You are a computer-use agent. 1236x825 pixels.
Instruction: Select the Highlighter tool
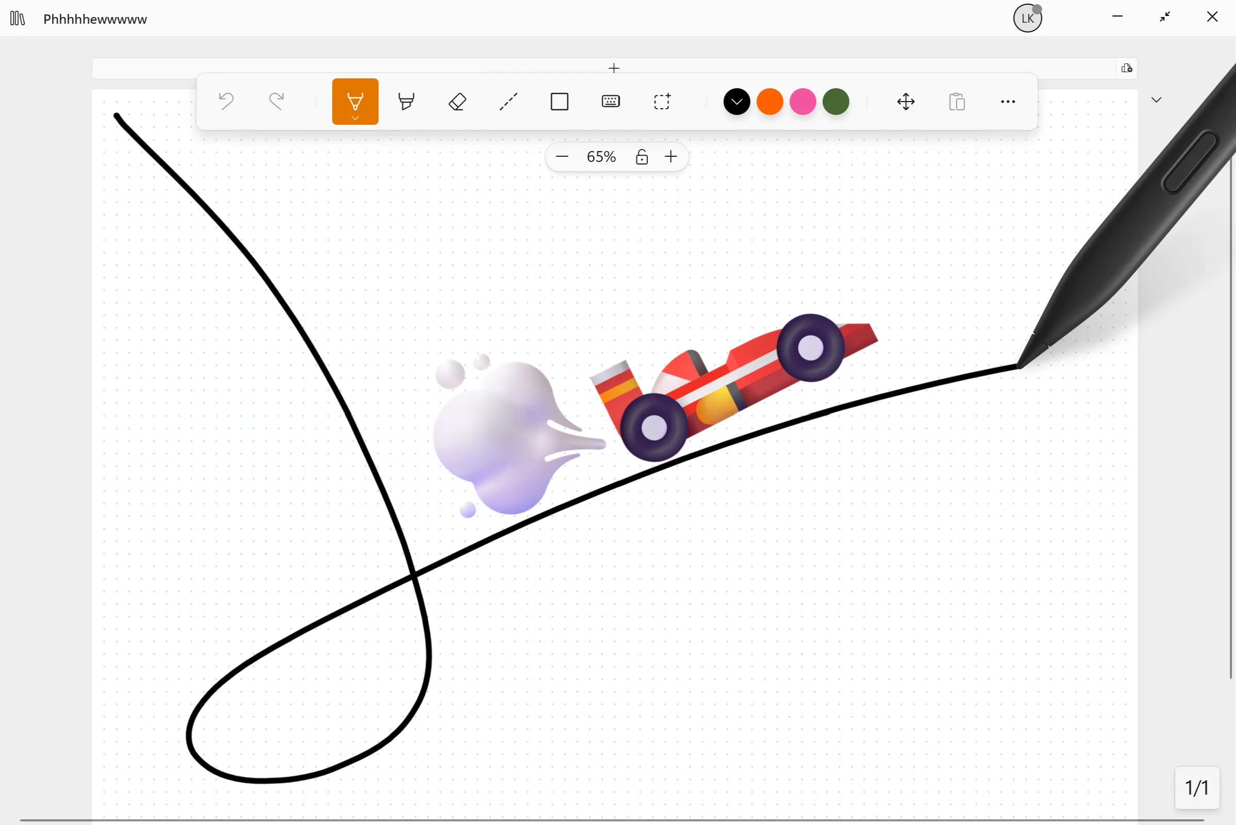point(406,101)
